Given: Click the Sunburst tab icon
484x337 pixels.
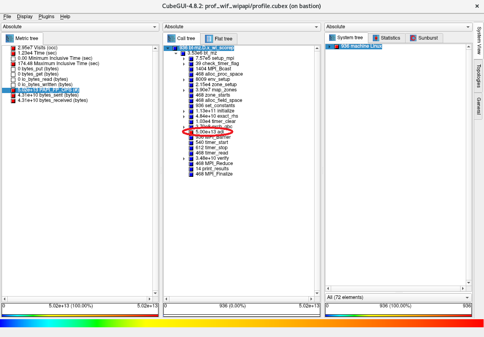Looking at the screenshot, I should pos(413,38).
